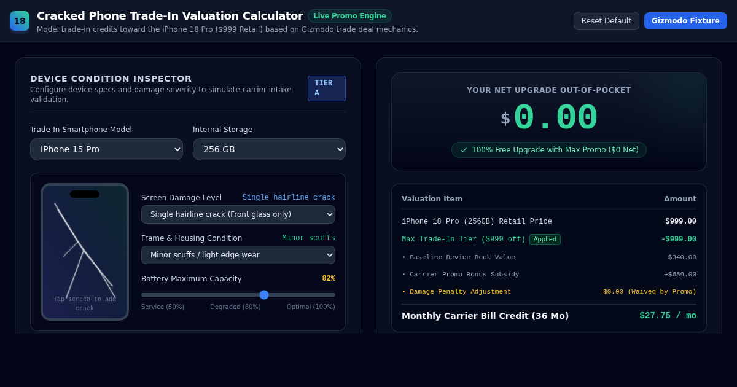
Task: Adjust the Battery Maximum Capacity slider handle
Action: pyautogui.click(x=264, y=295)
